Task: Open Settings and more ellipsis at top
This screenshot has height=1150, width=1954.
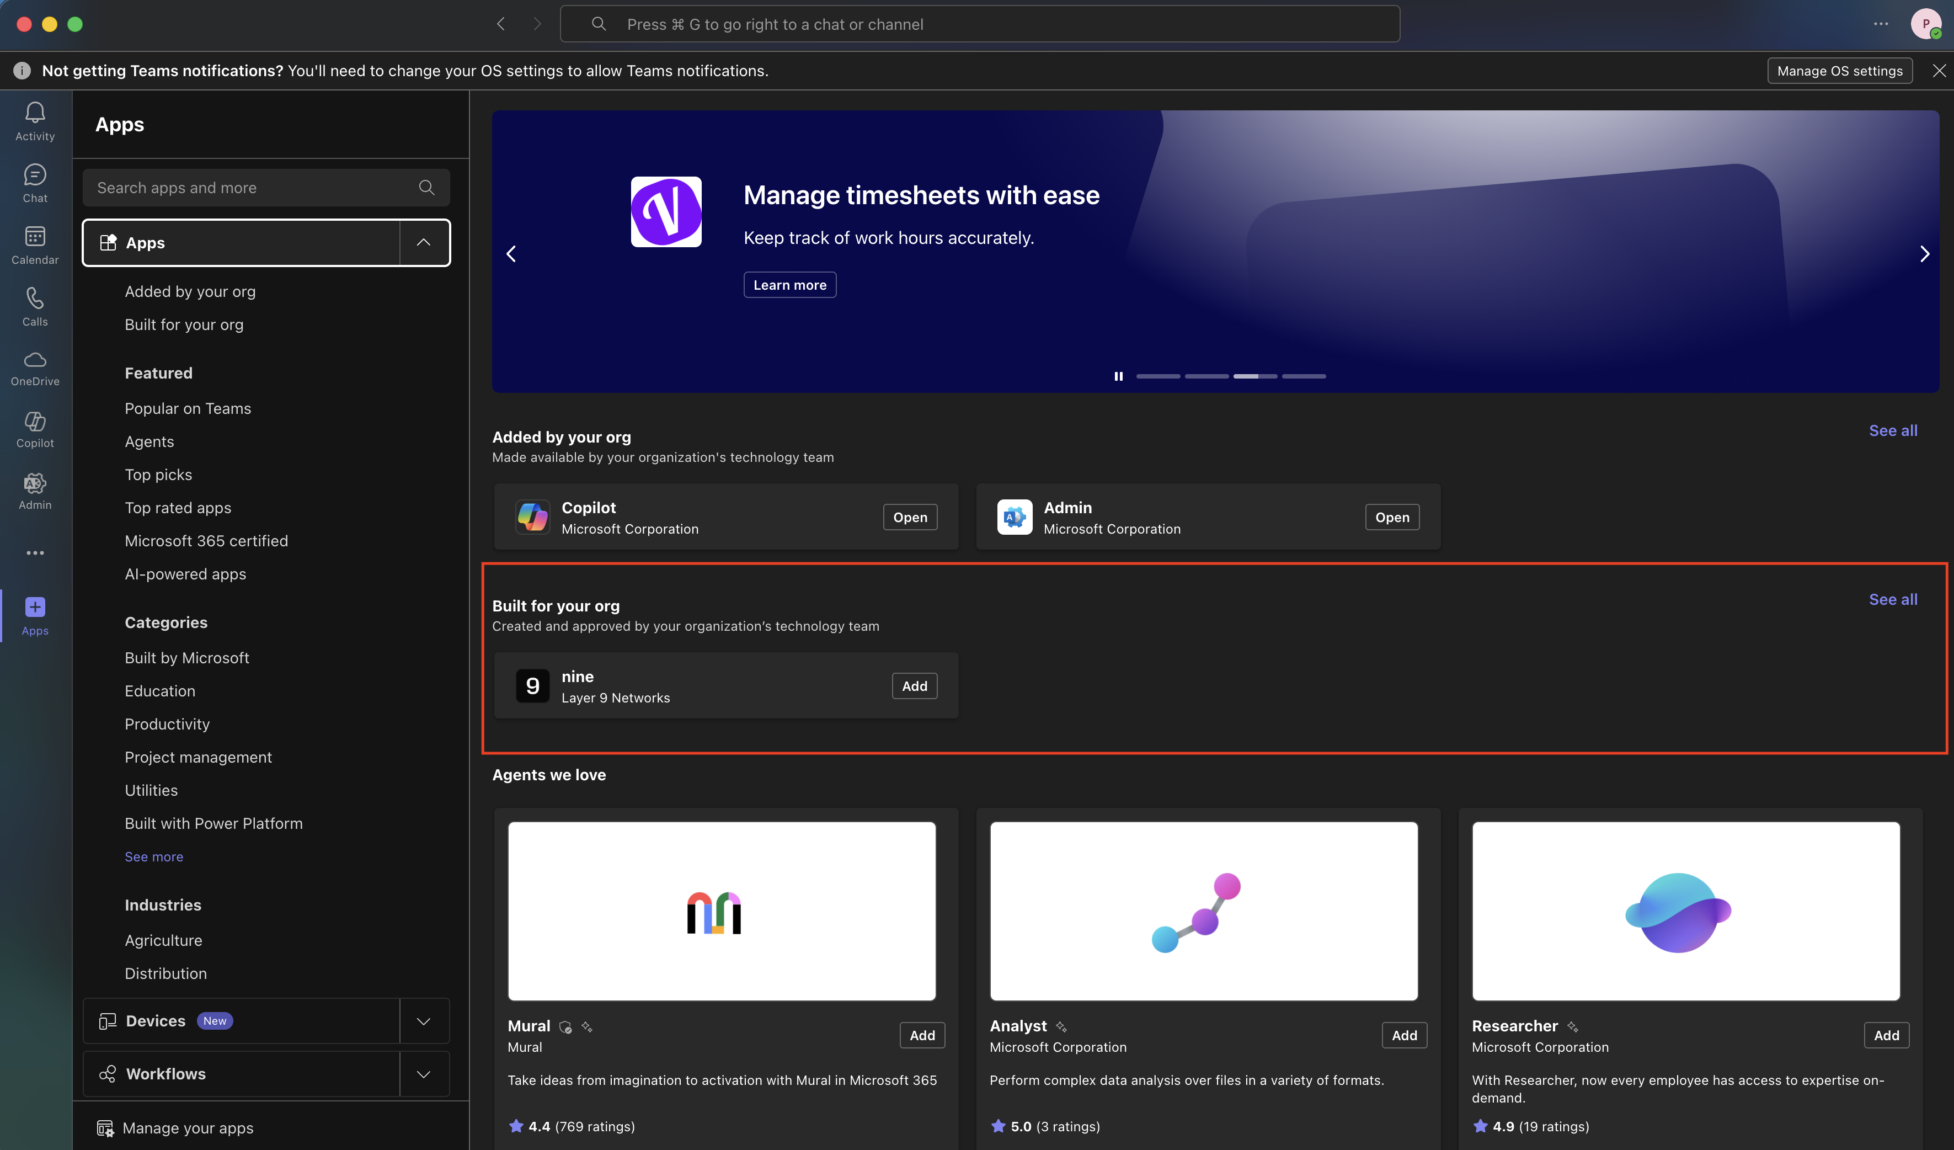Action: (x=1881, y=24)
